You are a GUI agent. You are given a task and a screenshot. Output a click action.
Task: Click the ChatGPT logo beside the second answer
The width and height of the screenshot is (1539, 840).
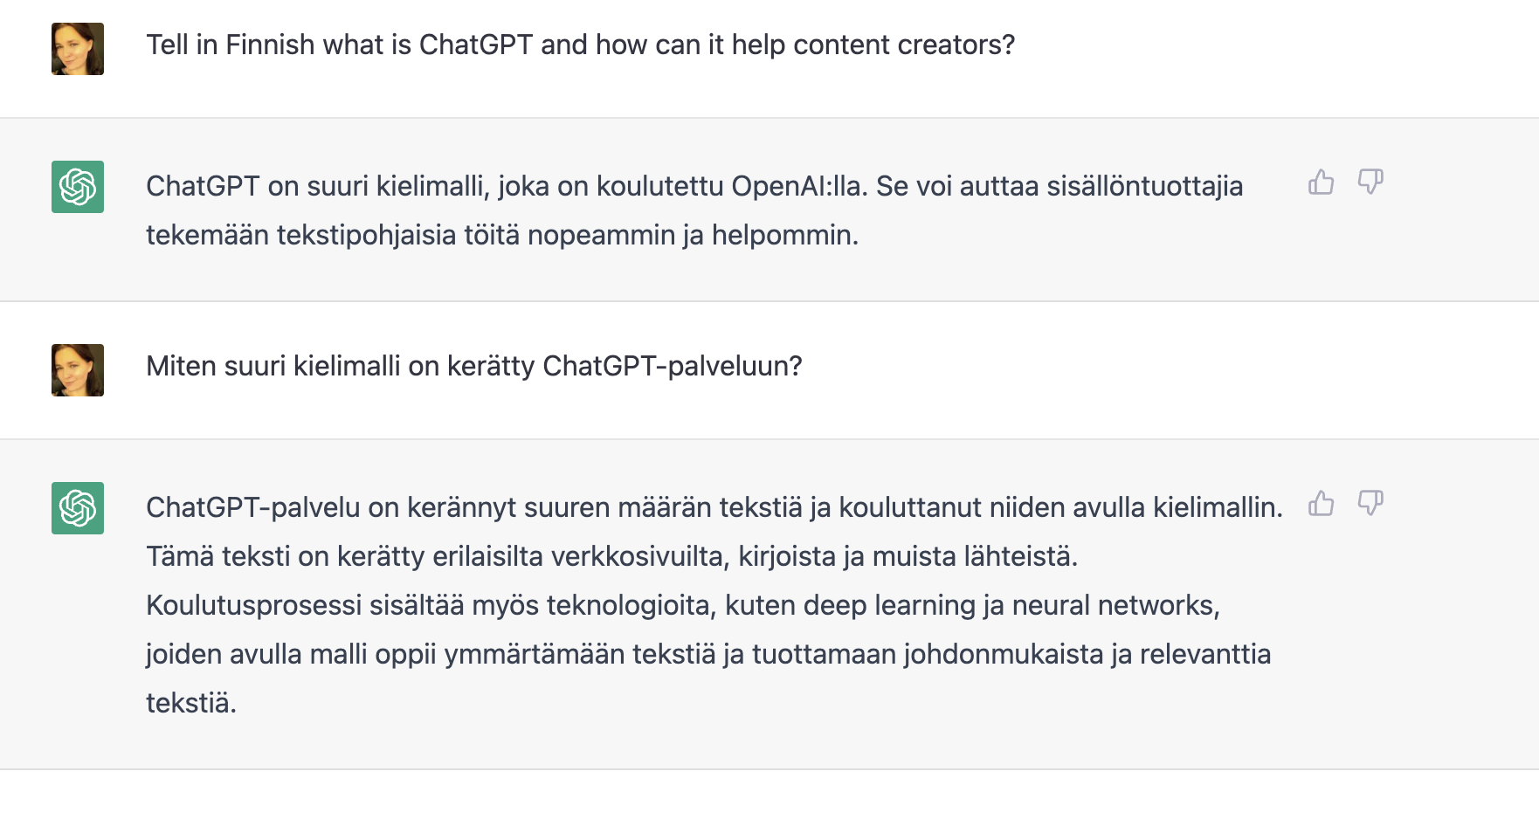tap(78, 508)
